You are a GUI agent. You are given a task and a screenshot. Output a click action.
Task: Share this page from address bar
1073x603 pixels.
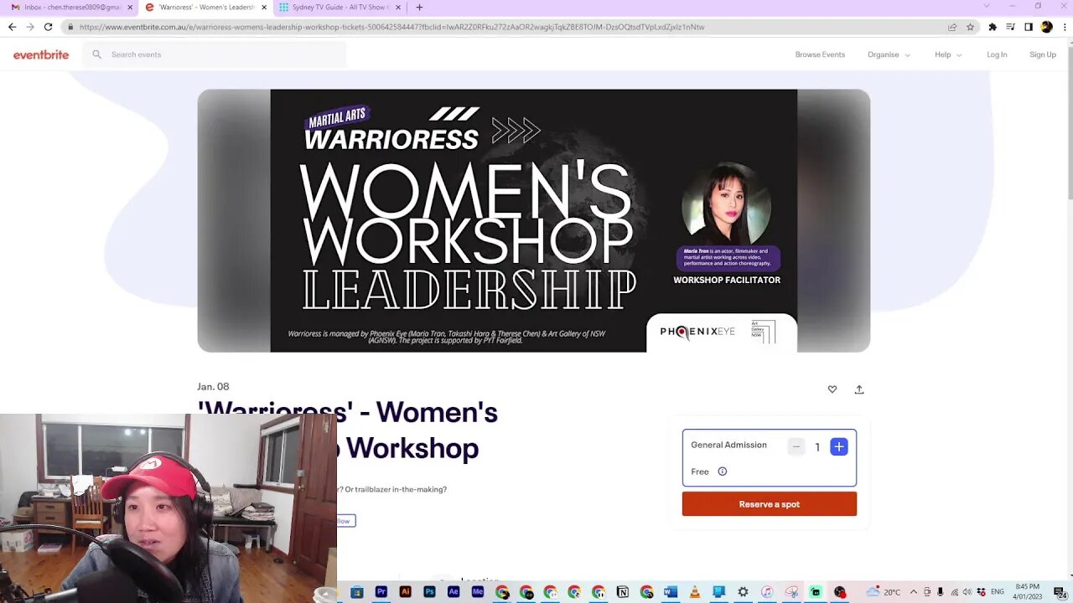point(952,27)
